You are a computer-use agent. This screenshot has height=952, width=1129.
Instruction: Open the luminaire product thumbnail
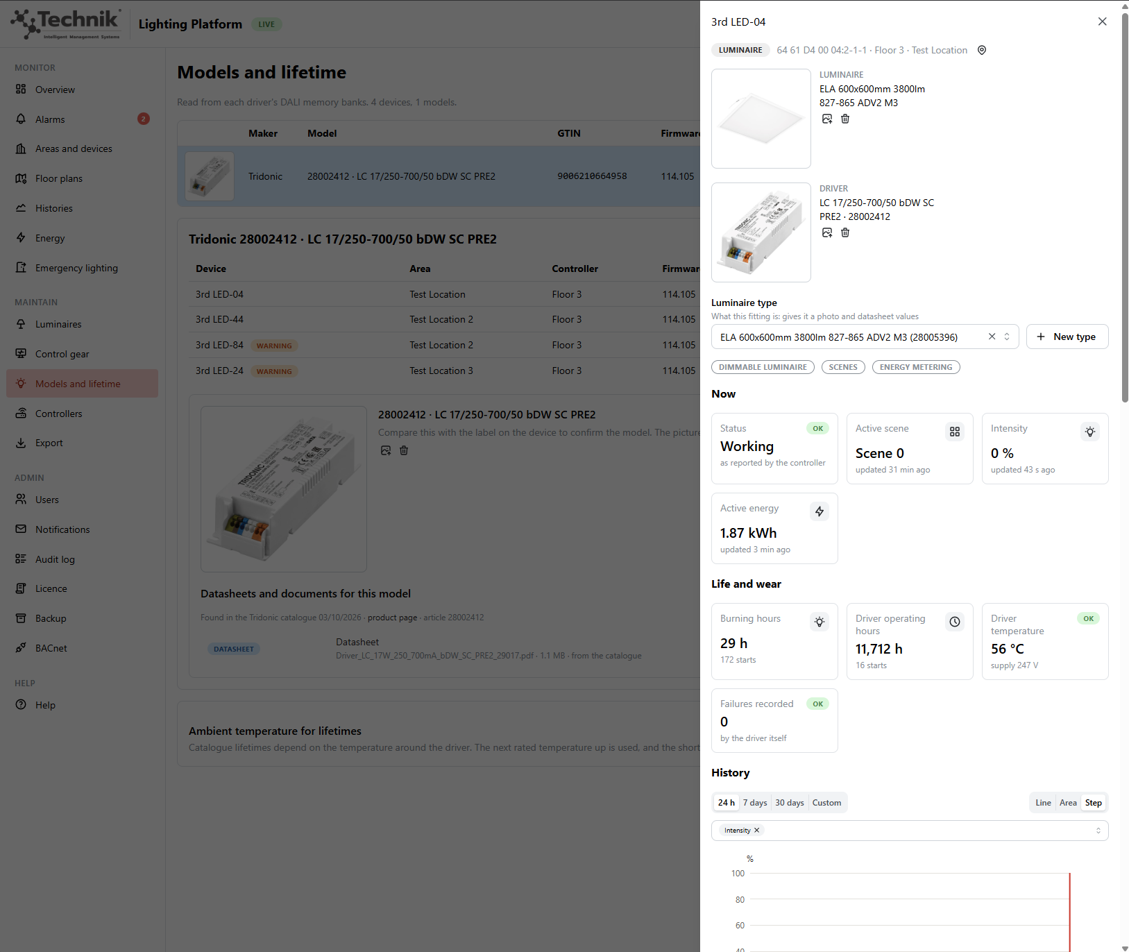coord(761,119)
